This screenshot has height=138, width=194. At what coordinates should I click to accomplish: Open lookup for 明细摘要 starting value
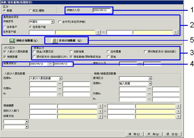(x=99, y=106)
